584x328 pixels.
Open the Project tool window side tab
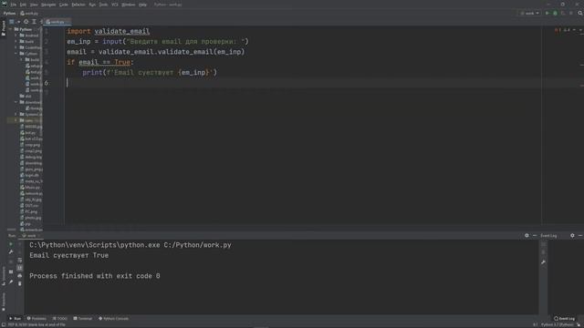[4, 28]
